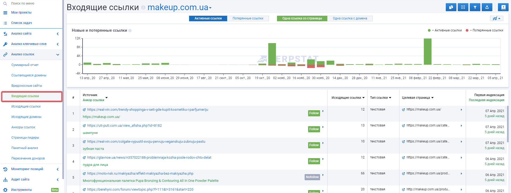Click the Инструменты wrench icon

pyautogui.click(x=5, y=190)
